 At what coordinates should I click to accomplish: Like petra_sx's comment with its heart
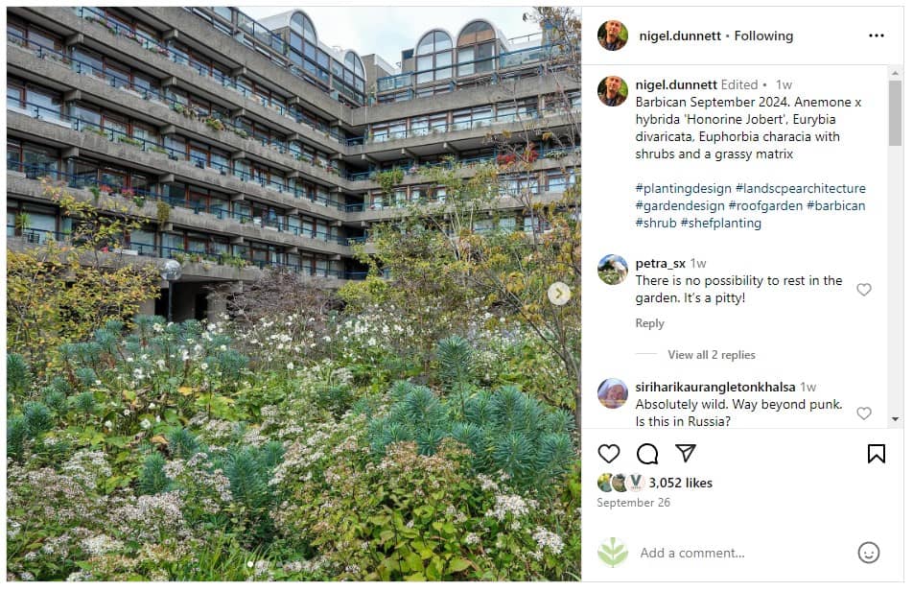[x=864, y=290]
